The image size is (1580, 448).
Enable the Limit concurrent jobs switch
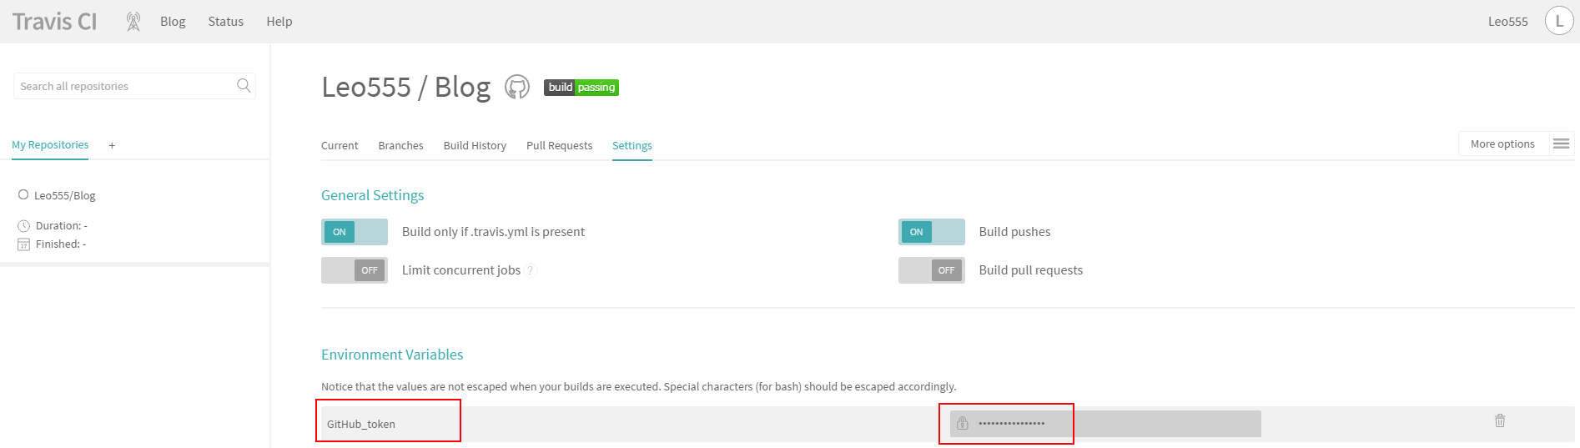click(355, 270)
